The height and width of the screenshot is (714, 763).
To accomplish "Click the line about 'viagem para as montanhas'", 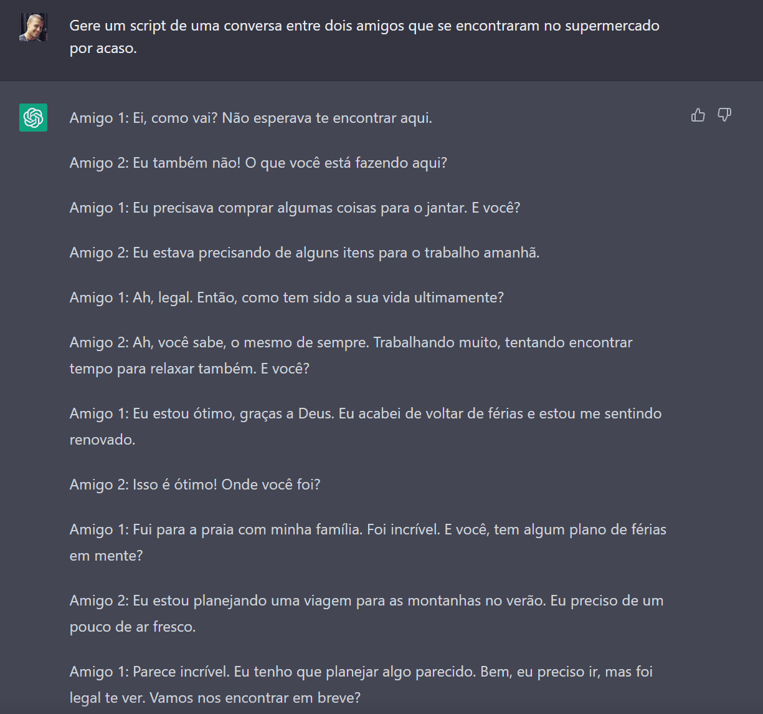I will tap(366, 601).
